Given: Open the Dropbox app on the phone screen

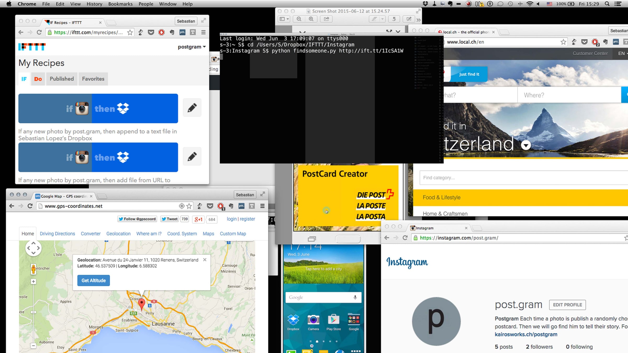Looking at the screenshot, I should coord(293,322).
